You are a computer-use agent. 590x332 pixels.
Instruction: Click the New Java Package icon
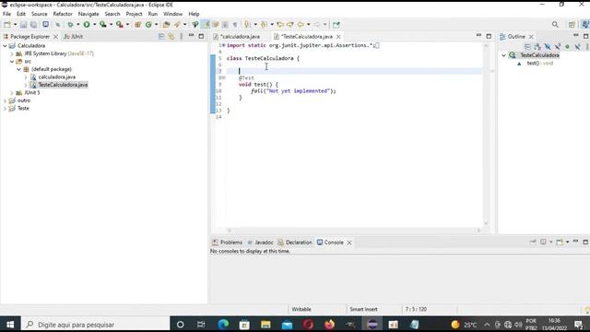coord(137,25)
